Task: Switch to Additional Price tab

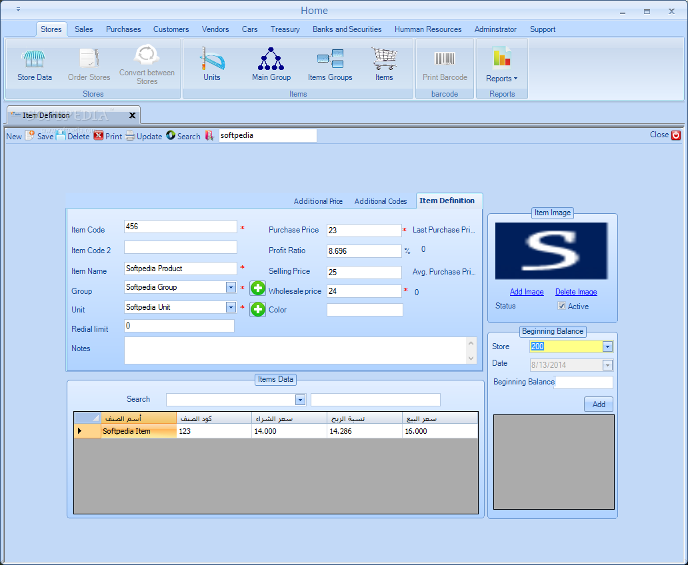Action: point(318,201)
